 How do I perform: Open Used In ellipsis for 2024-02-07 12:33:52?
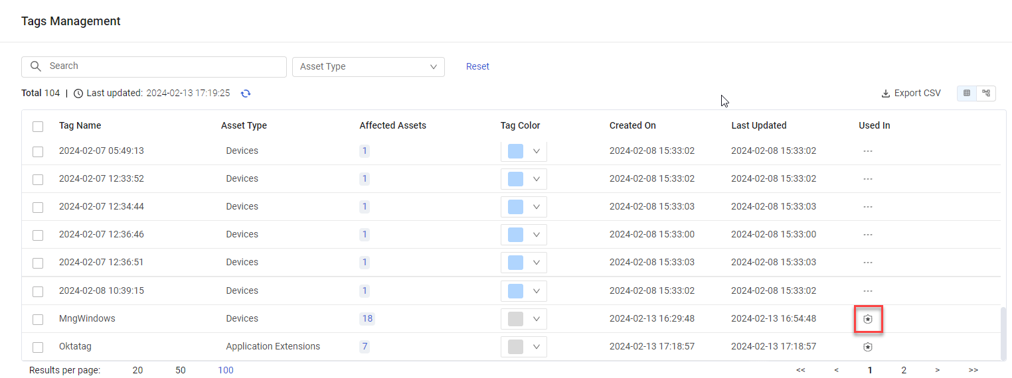click(867, 179)
